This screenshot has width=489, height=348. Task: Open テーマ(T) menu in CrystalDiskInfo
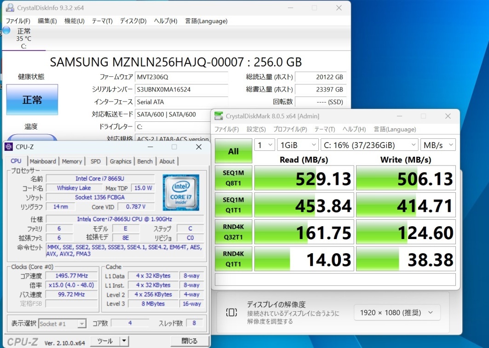[x=102, y=21]
